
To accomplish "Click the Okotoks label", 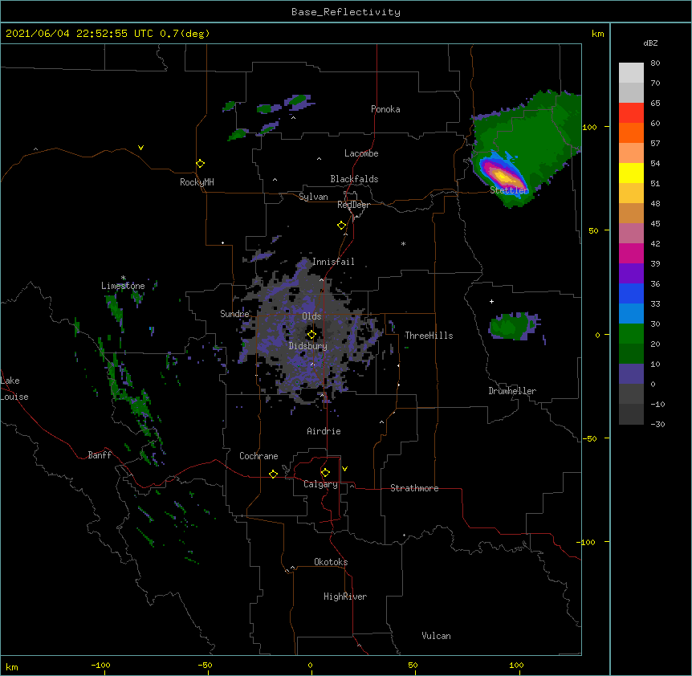I will (x=331, y=562).
